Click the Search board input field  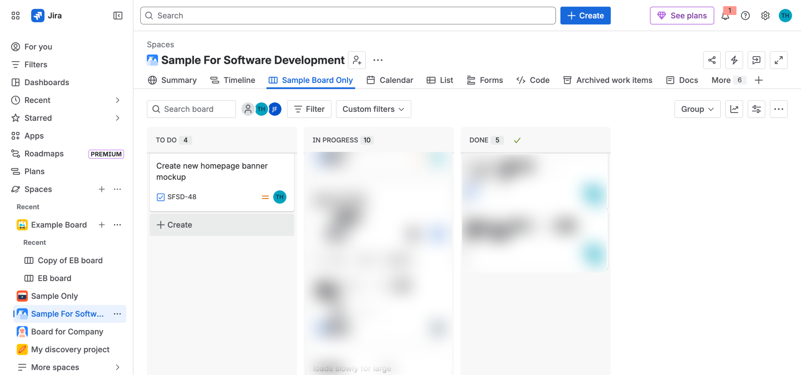pos(191,109)
